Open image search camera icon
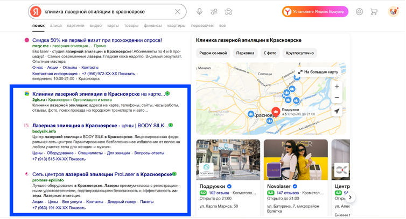 228,12
